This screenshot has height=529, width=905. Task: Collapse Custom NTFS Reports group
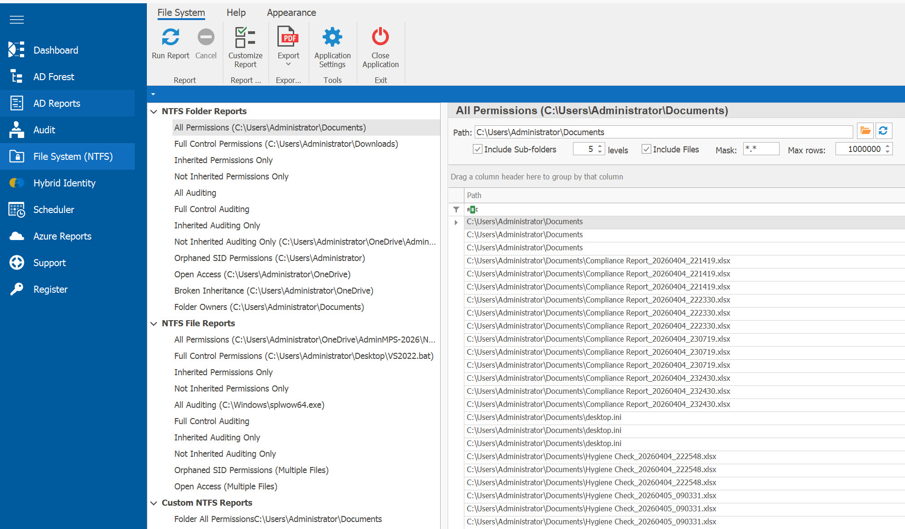coord(154,503)
